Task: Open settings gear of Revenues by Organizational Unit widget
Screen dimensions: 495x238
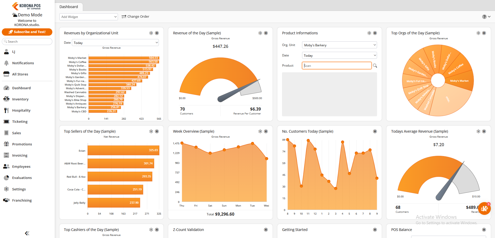Action: pyautogui.click(x=151, y=33)
